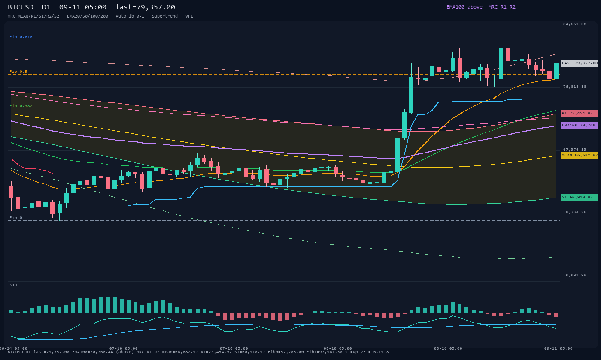Click the 08-26 05:00 time axis label
This screenshot has height=360, width=601.
[448, 348]
